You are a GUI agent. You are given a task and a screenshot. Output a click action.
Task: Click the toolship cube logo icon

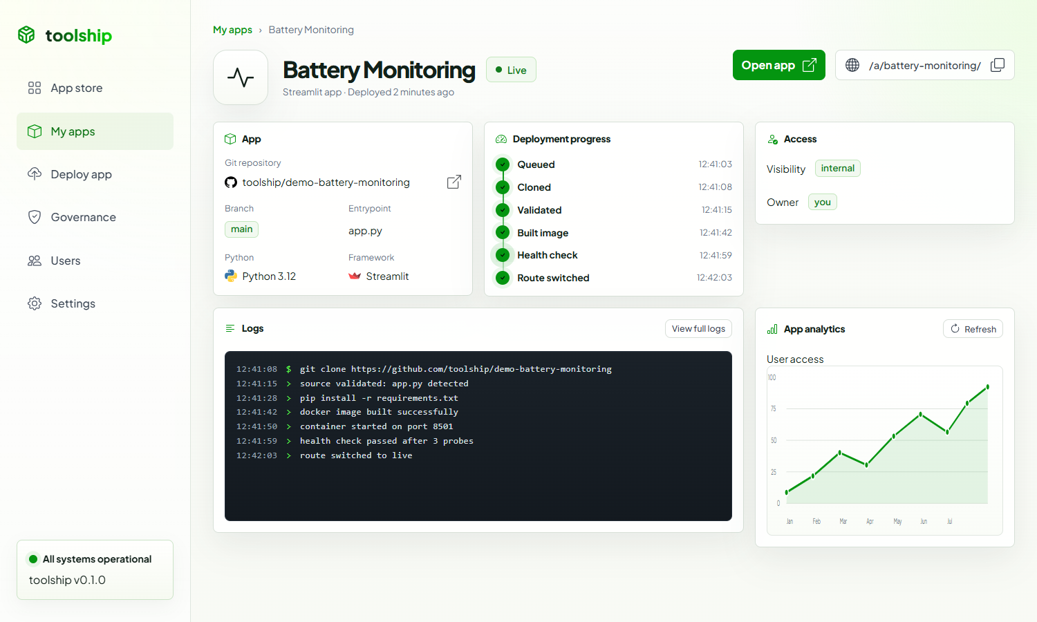point(26,35)
